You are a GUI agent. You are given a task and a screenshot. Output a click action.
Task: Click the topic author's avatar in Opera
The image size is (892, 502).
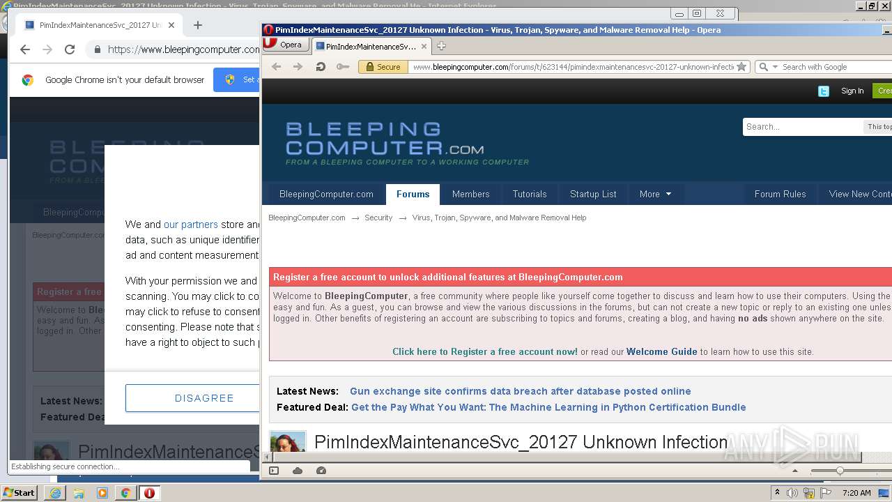288,442
